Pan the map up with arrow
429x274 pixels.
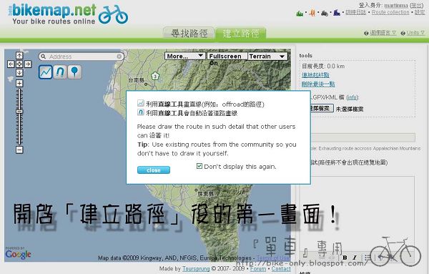pos(19,56)
